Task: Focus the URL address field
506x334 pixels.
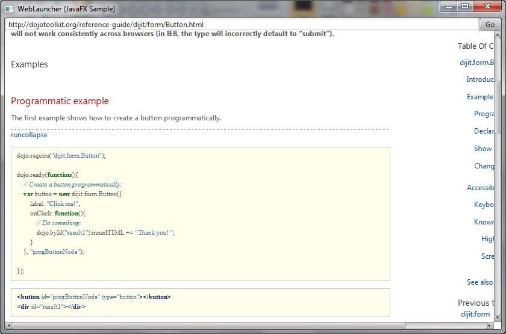Action: tap(241, 25)
